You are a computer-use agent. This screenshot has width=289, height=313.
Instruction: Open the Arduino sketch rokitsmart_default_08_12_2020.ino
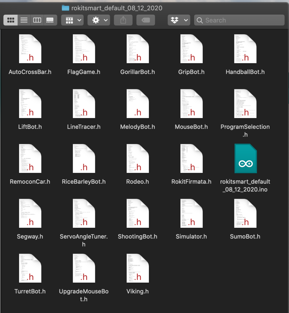click(245, 159)
